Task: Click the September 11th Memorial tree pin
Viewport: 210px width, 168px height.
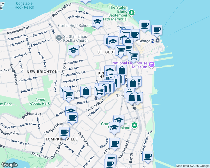Action: 132,13
